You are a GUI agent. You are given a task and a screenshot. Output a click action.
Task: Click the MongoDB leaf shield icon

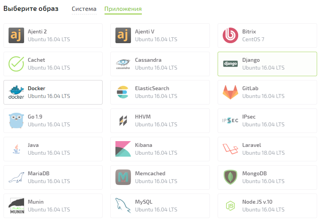click(230, 177)
